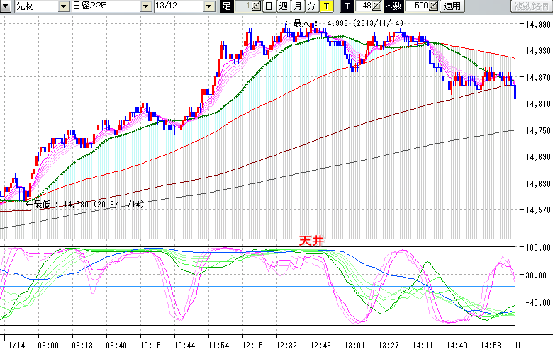Viewport: 553px width, 354px height.
Task: Click the yellow T tick chart button
Action: pyautogui.click(x=326, y=6)
